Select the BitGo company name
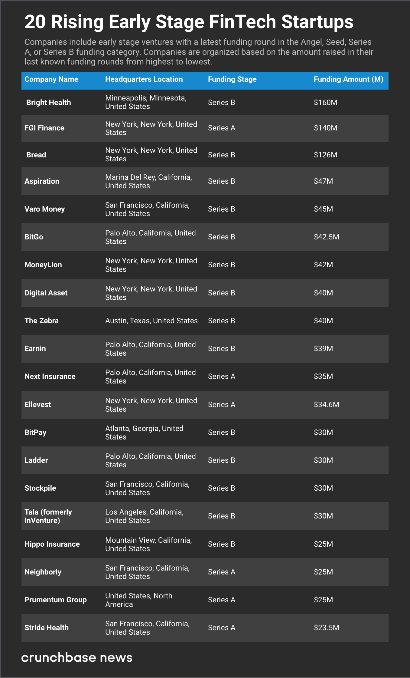Viewport: 410px width, 678px height. point(34,237)
